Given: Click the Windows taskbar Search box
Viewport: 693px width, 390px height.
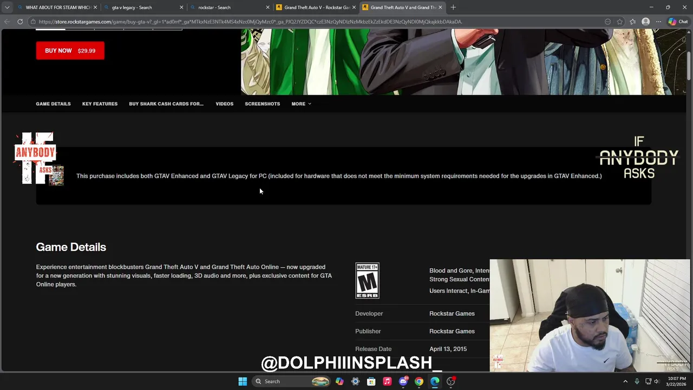Looking at the screenshot, I should click(x=292, y=381).
